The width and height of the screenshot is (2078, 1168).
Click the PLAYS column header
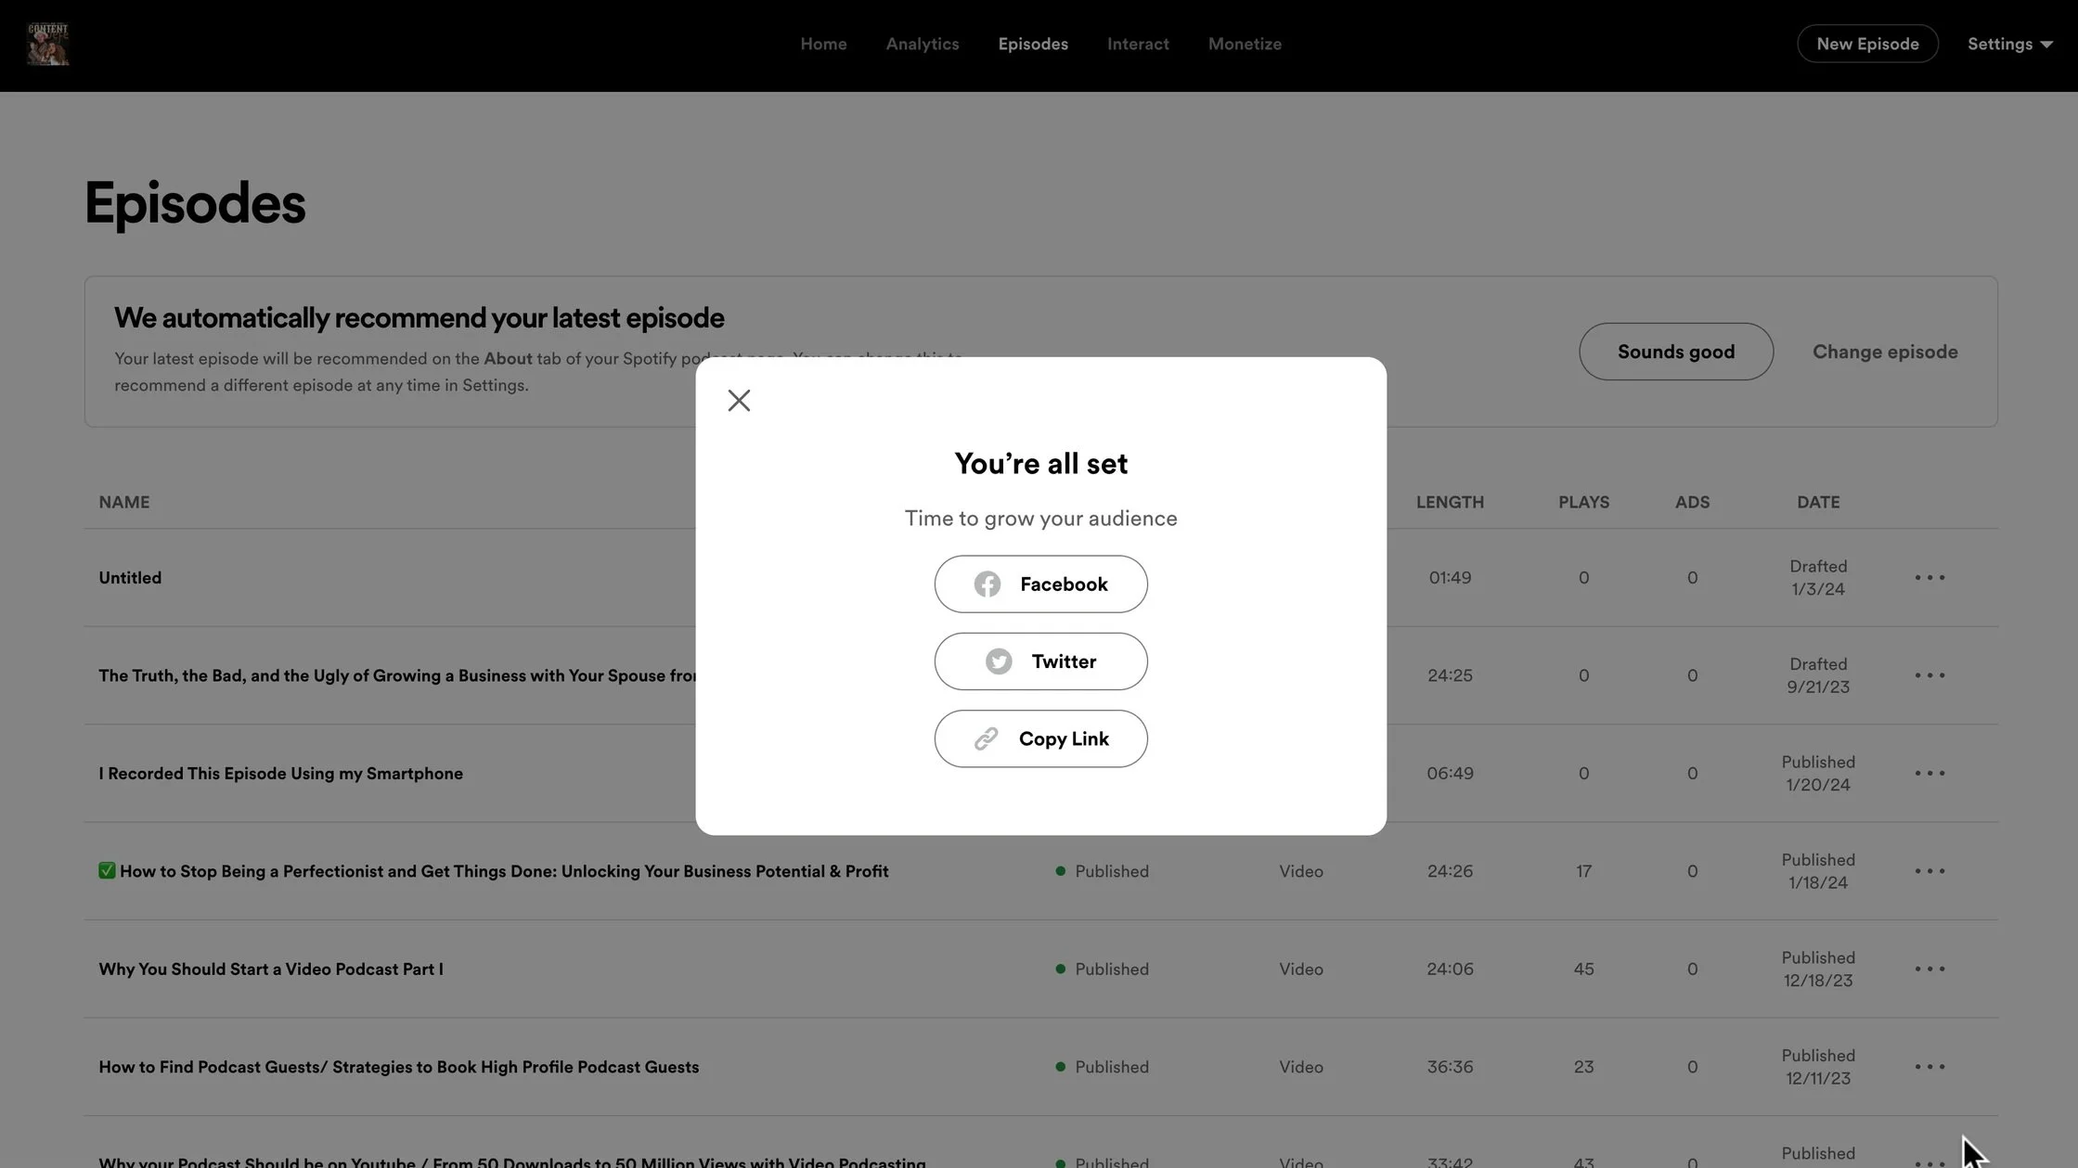[x=1583, y=502]
